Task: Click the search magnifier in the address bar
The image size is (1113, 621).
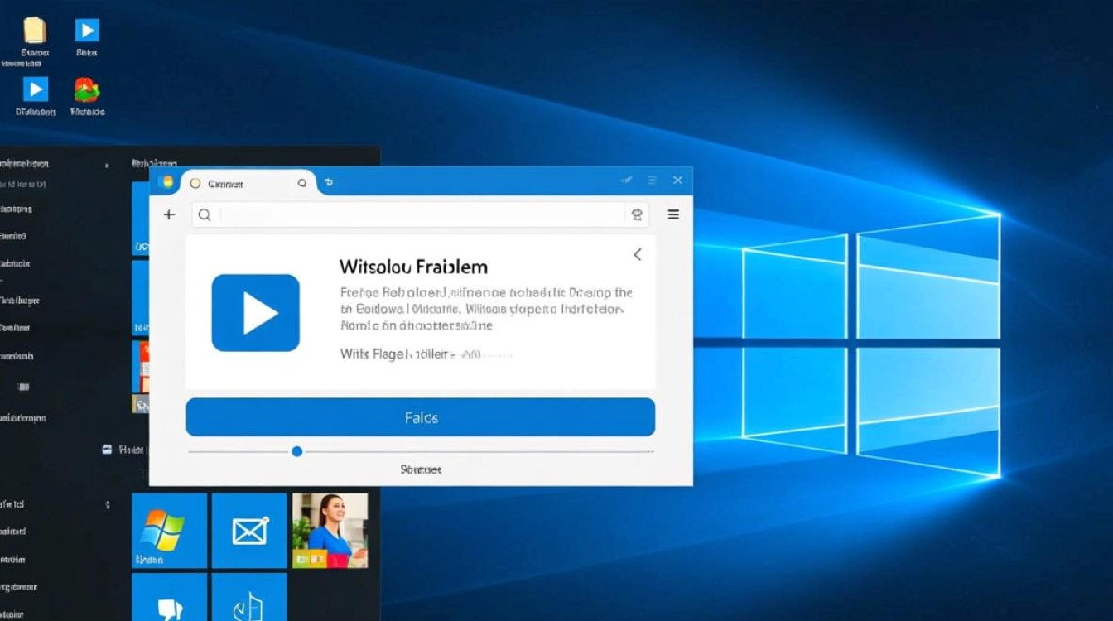Action: pos(204,214)
